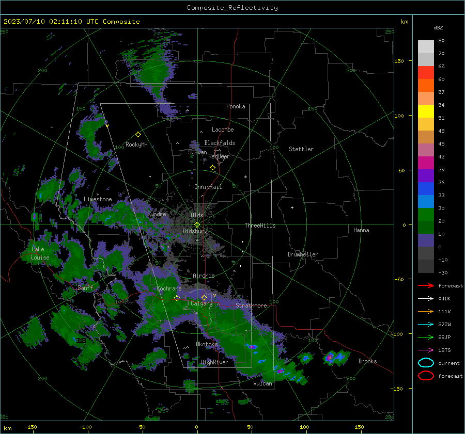Click the Ponoka label
Viewport: 465px width, 434px height.
point(236,106)
